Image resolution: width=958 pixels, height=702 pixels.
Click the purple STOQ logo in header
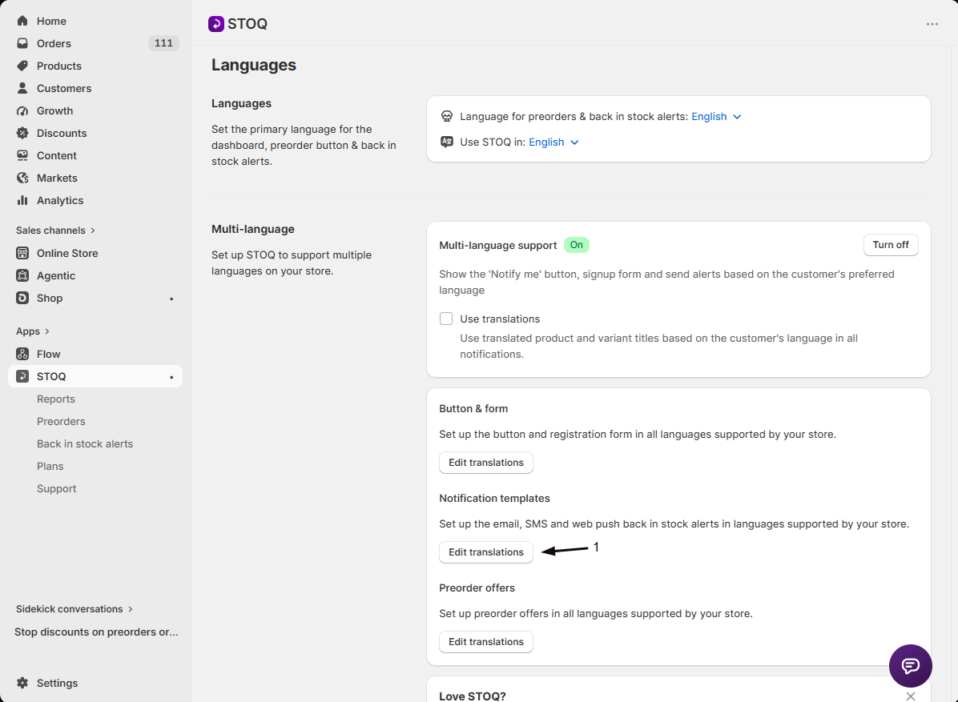click(215, 24)
